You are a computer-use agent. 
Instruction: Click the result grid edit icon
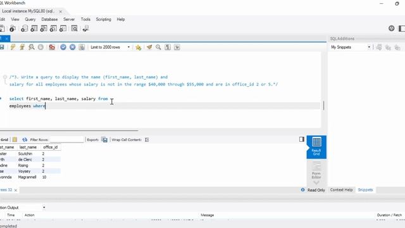(x=15, y=139)
